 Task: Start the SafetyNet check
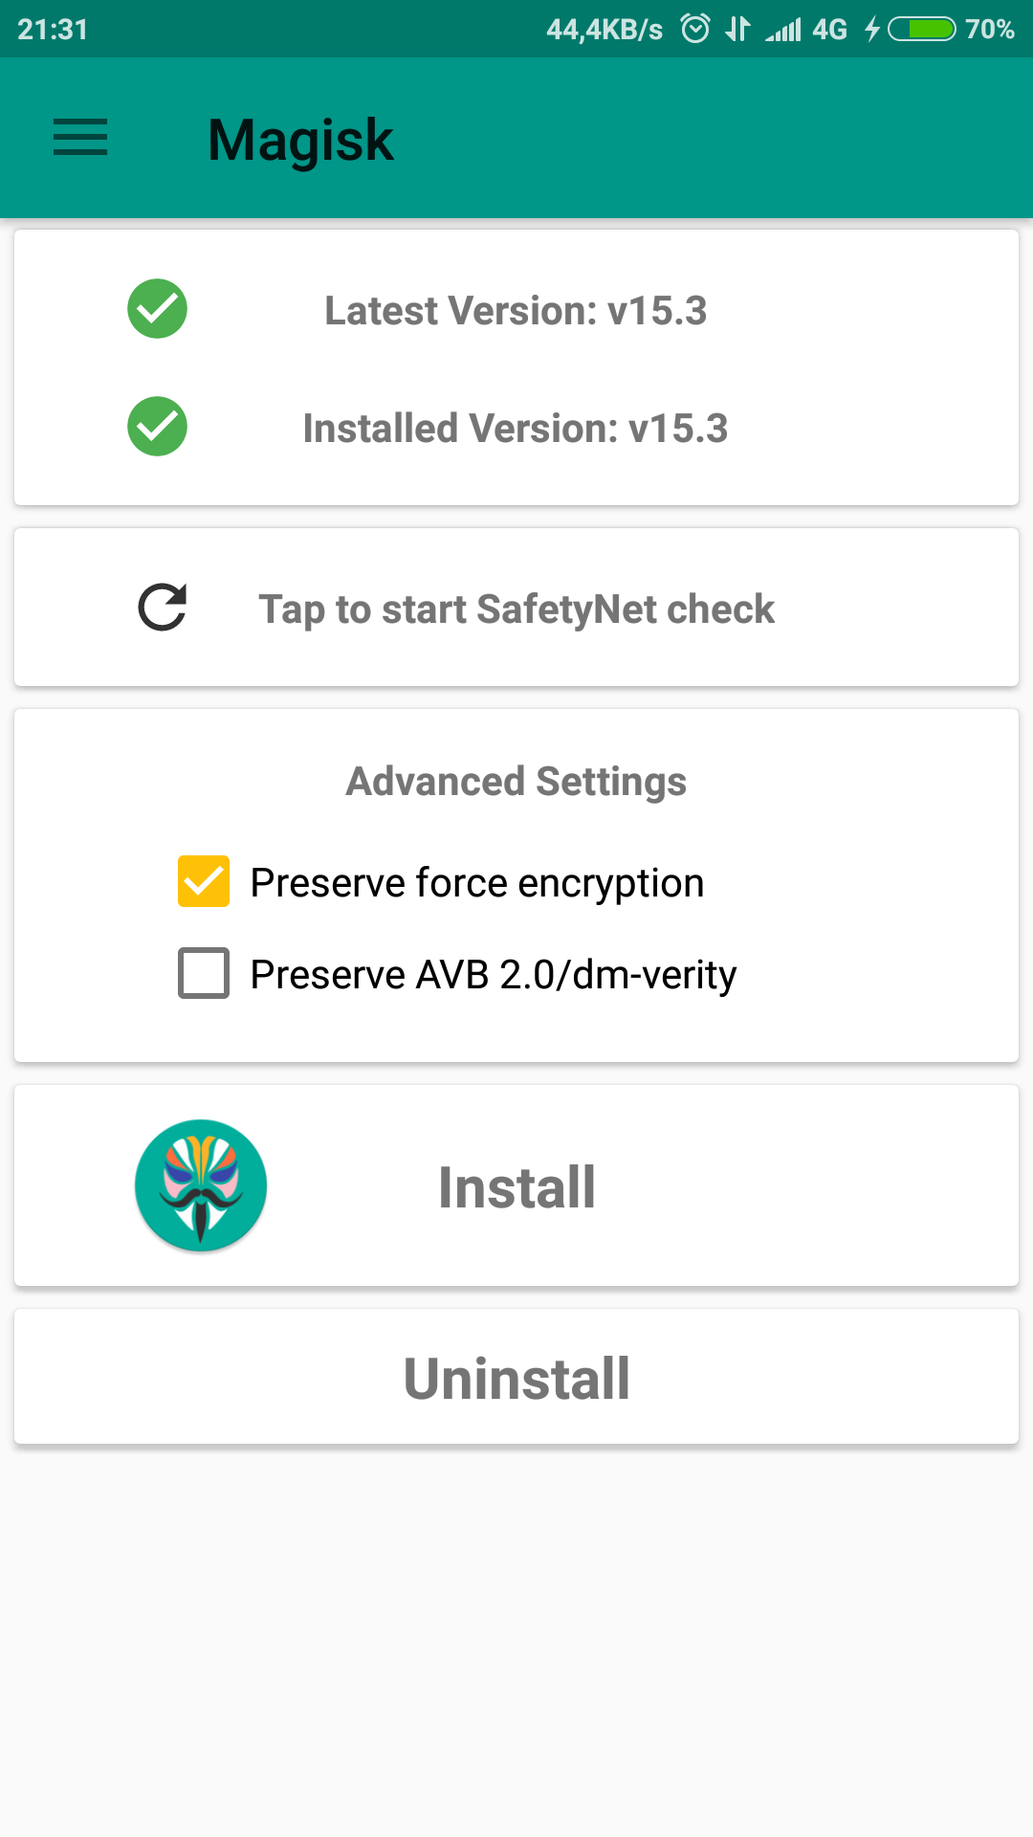[516, 609]
